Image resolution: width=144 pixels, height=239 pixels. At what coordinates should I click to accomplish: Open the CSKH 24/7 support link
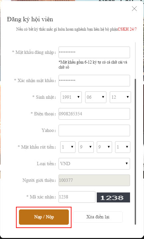(x=127, y=29)
